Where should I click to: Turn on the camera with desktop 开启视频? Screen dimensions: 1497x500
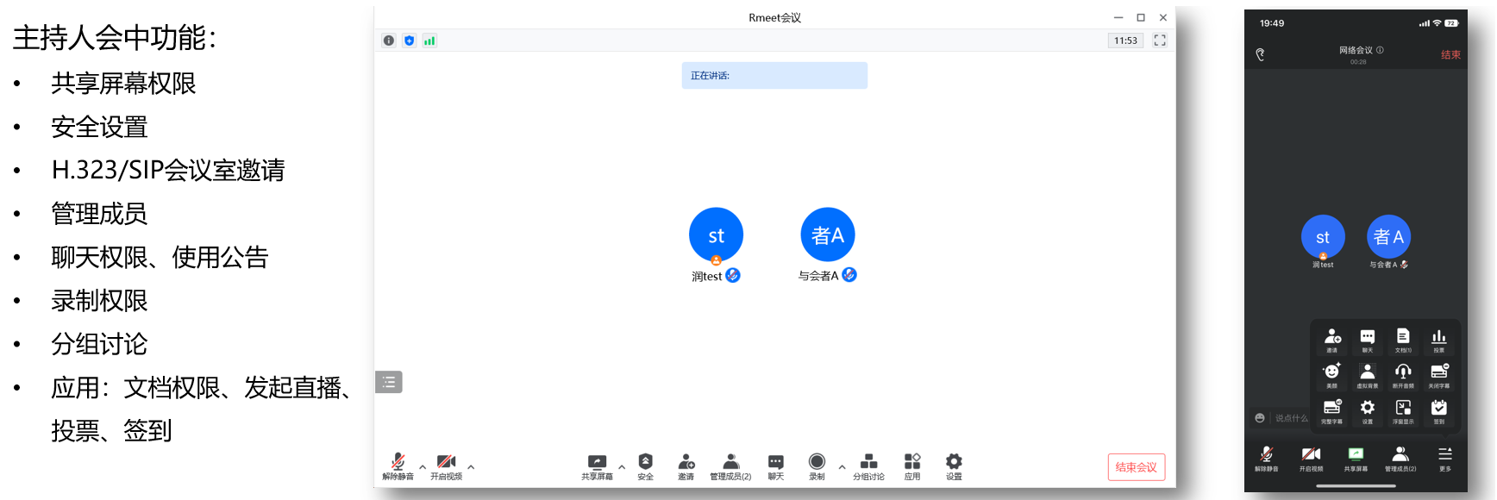446,466
